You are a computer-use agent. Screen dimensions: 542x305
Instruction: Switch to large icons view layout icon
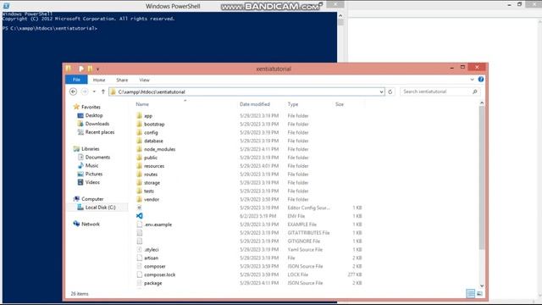pos(479,294)
